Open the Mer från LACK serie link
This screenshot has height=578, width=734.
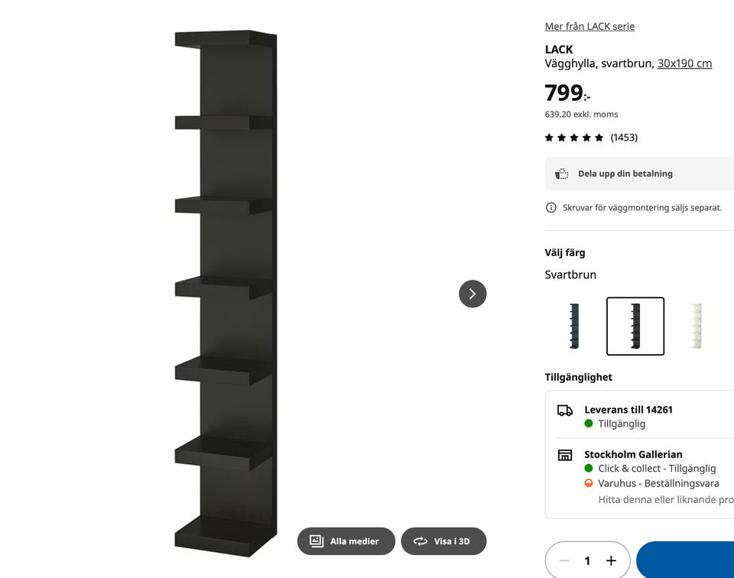pyautogui.click(x=589, y=26)
